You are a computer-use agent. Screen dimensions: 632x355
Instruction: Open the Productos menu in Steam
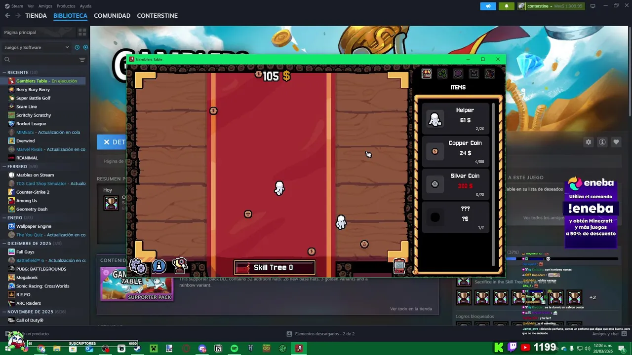pos(66,6)
